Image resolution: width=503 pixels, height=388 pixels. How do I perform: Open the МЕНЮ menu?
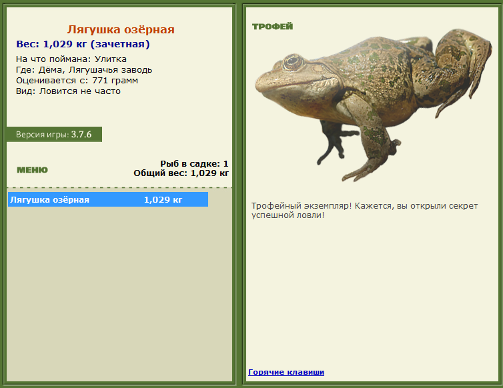(x=32, y=170)
